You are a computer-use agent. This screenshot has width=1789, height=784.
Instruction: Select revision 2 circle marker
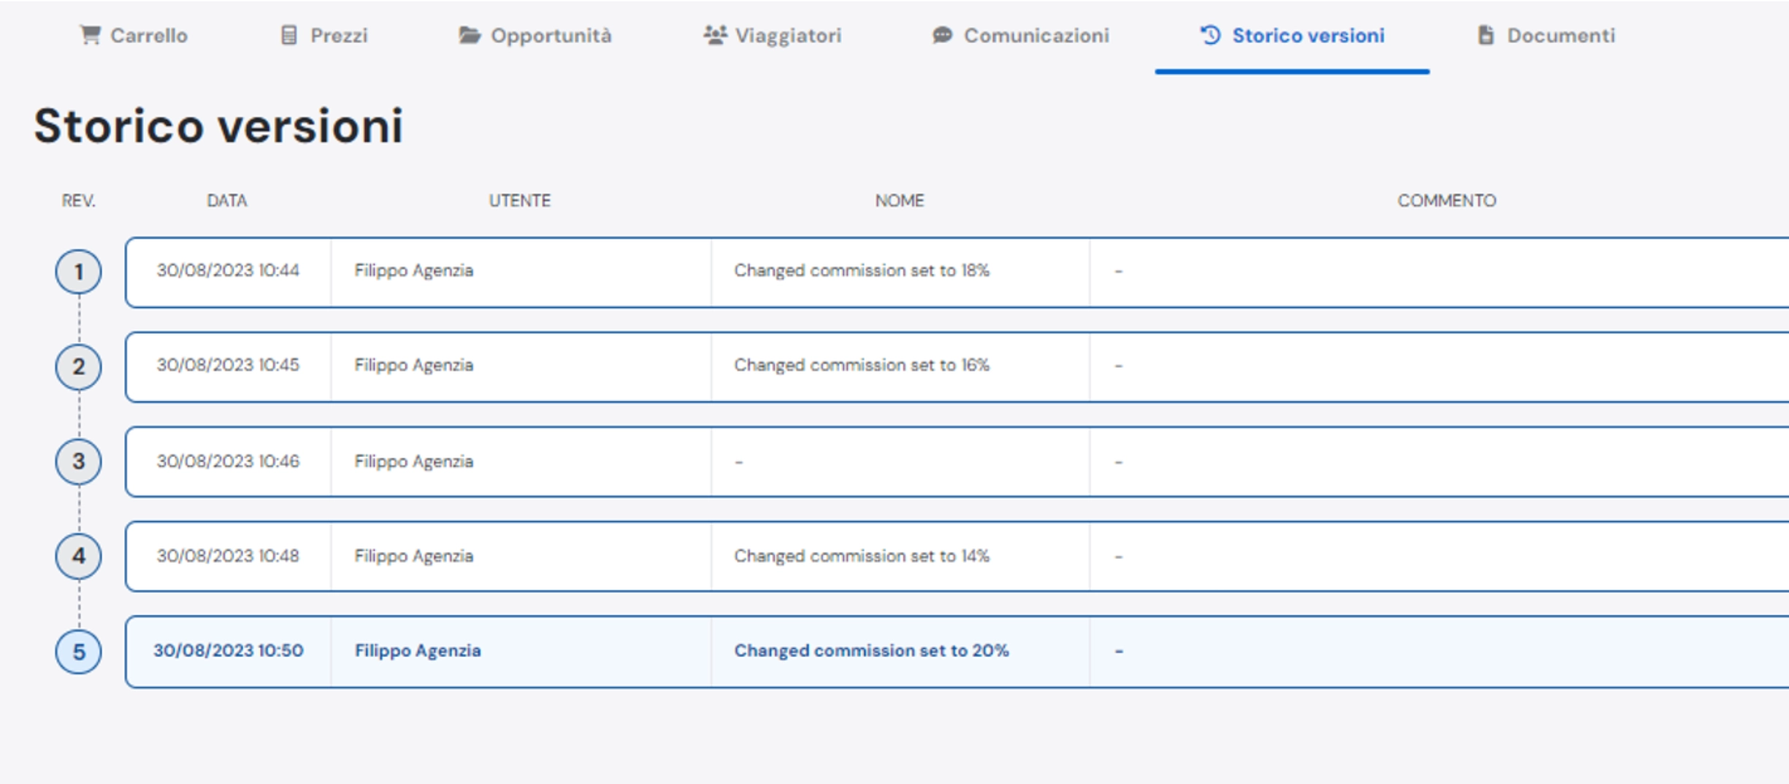[78, 366]
